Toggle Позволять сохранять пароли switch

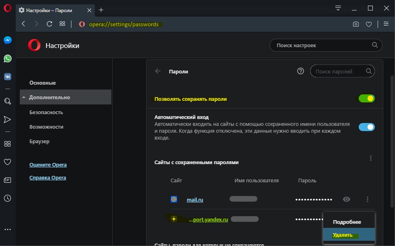click(366, 98)
